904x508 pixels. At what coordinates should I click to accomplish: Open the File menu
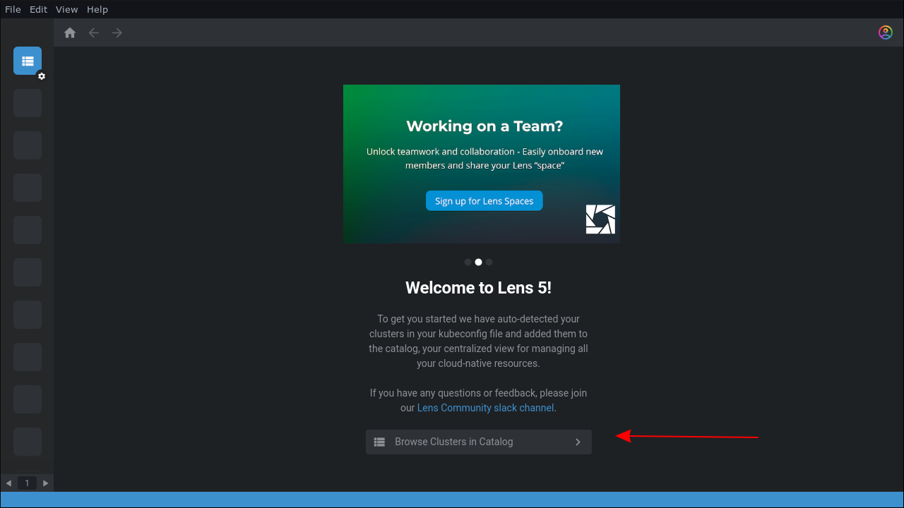click(13, 9)
